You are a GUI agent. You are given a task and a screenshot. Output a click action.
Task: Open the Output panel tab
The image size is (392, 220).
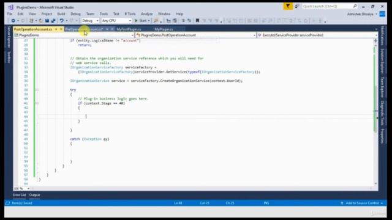[x=34, y=195]
